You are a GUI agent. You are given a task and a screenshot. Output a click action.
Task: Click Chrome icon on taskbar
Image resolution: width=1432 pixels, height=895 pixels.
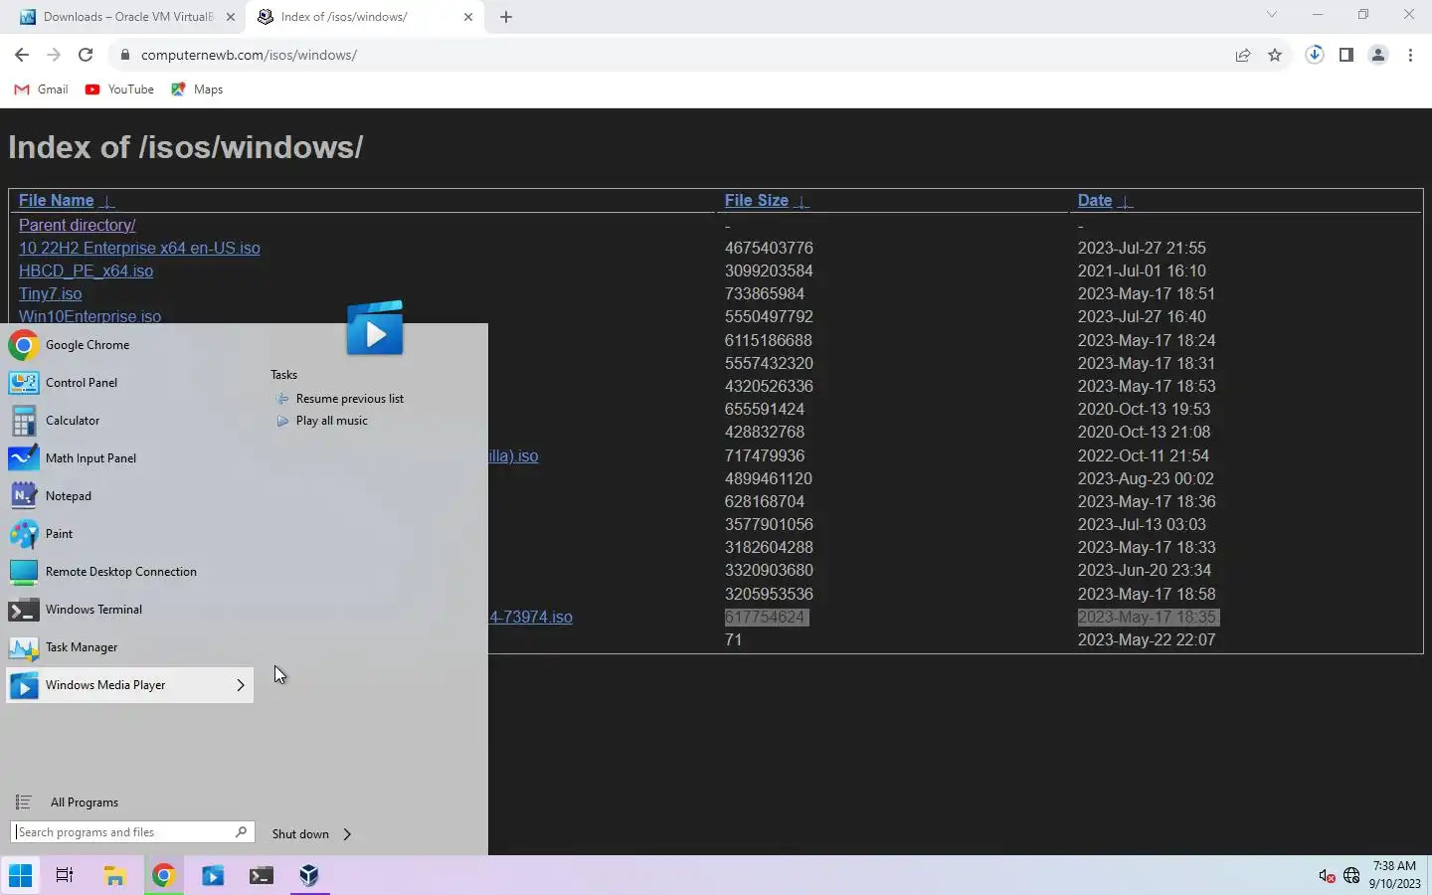pos(164,876)
